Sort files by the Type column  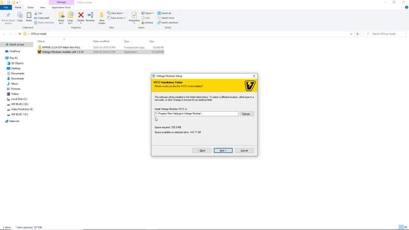[x=127, y=41]
